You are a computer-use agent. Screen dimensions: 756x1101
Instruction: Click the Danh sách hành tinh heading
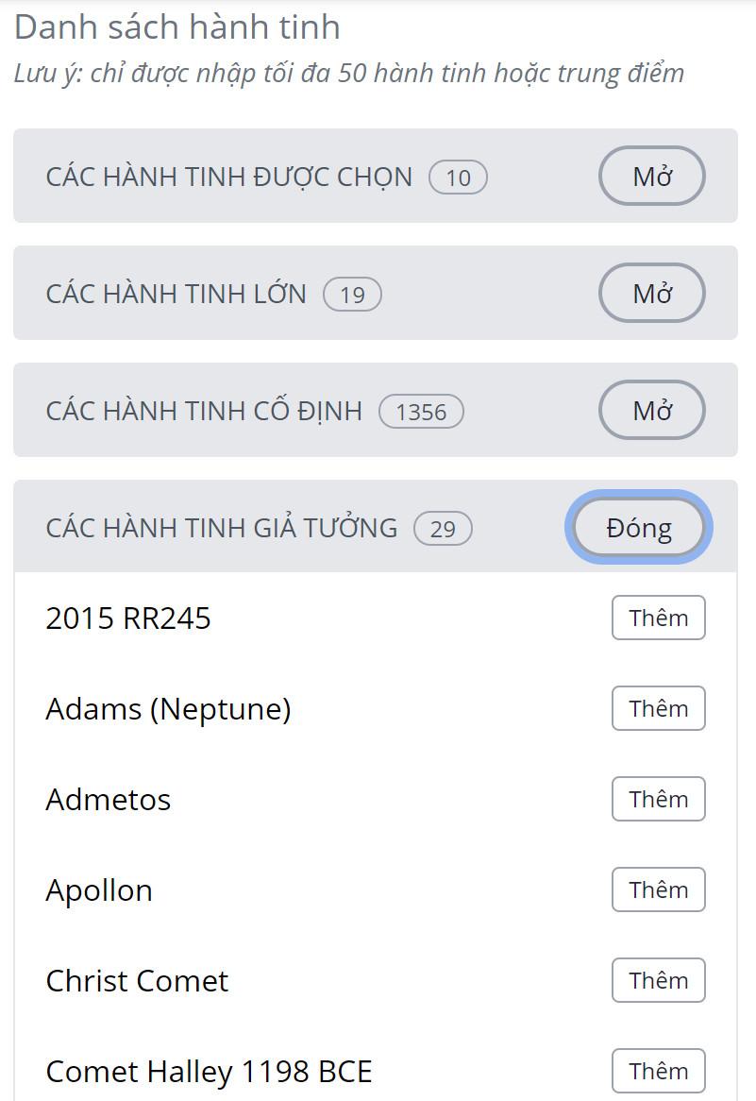tap(176, 26)
